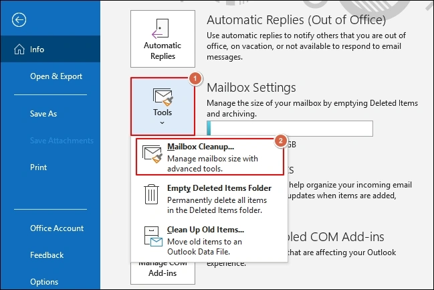Image resolution: width=434 pixels, height=290 pixels.
Task: Expand the Tools dropdown chevron
Action: [162, 123]
